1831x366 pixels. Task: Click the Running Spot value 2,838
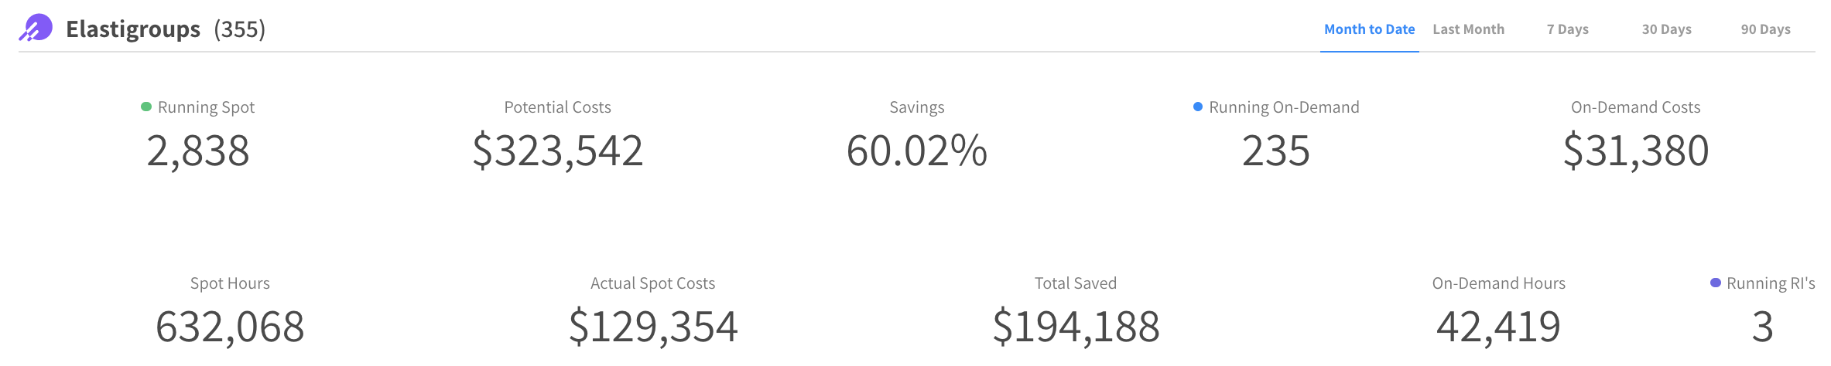tap(198, 151)
